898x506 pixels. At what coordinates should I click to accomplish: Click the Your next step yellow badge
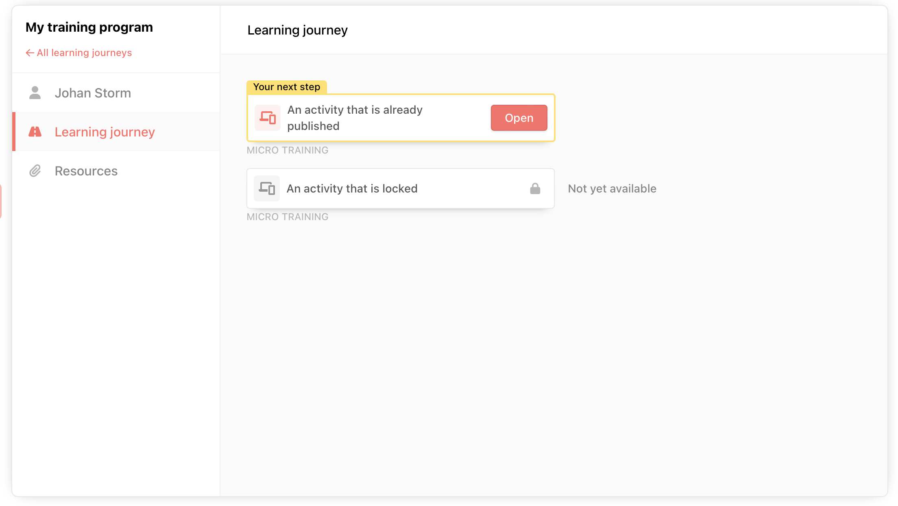pyautogui.click(x=287, y=87)
